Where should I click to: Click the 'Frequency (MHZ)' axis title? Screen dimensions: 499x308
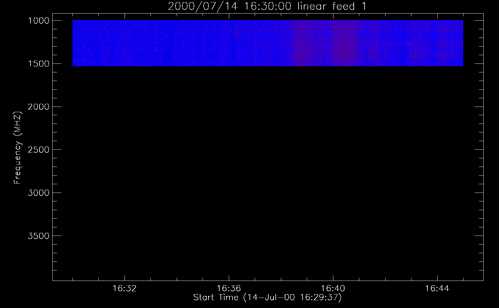18,148
